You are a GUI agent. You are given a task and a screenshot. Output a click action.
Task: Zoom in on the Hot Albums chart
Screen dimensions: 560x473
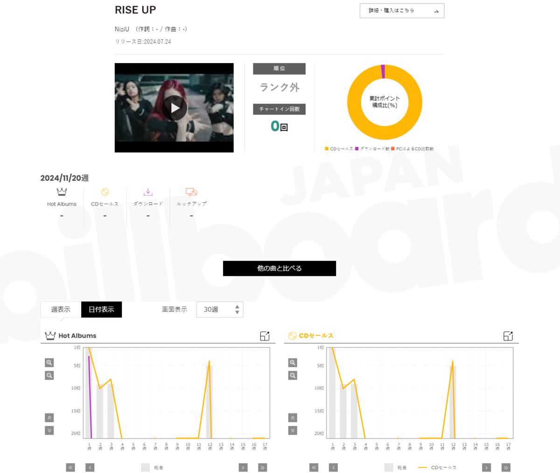tap(49, 363)
